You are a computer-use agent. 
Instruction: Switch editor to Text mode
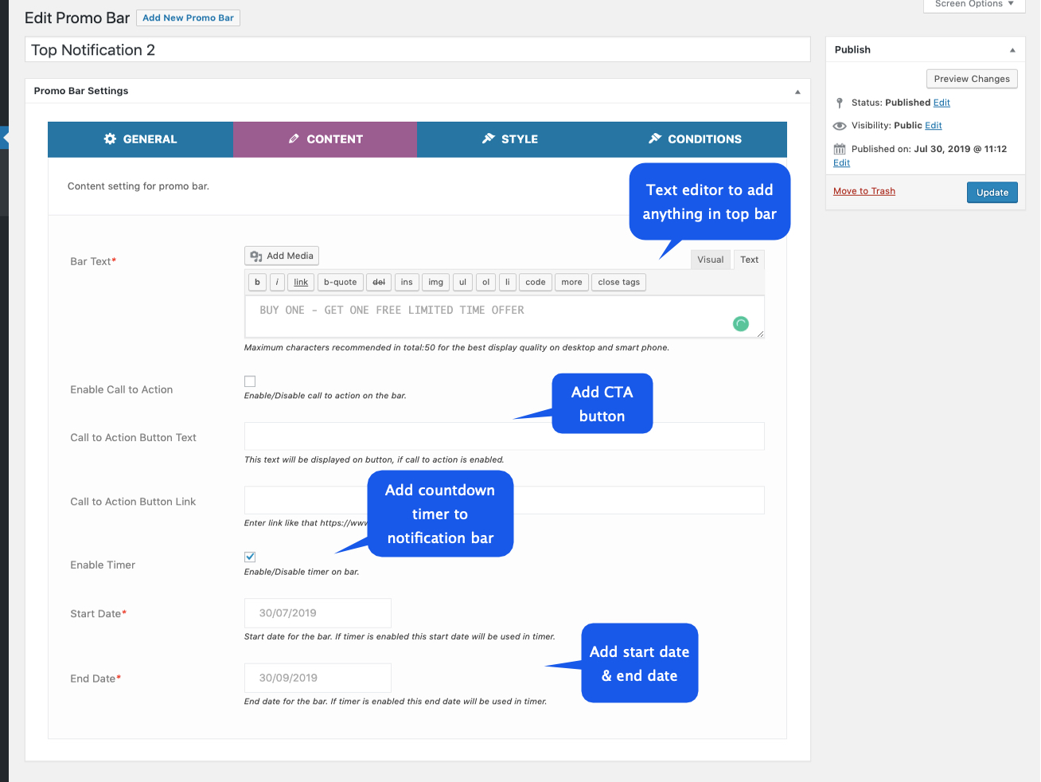750,260
